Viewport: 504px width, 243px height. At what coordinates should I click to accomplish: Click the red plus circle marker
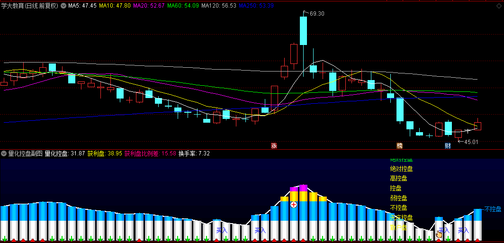coord(294,205)
